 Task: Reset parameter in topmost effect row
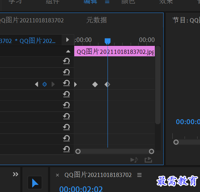point(67,61)
